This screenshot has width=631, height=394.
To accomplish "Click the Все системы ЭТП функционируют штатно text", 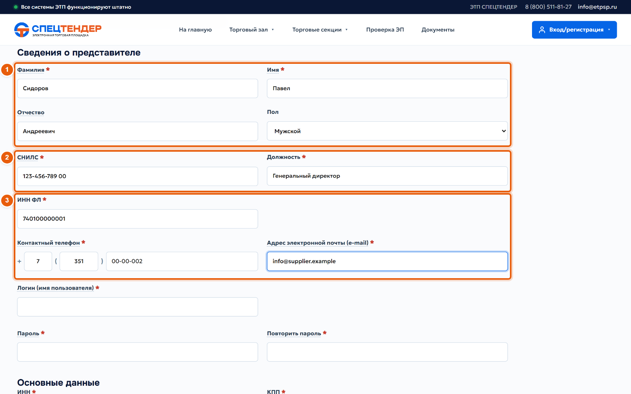I will (76, 7).
